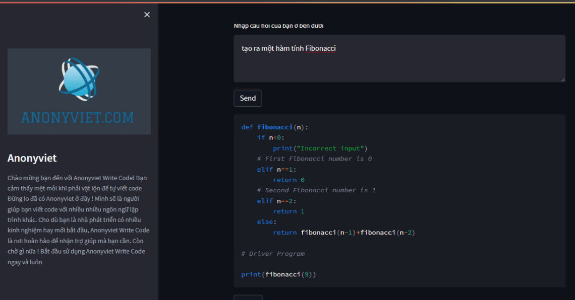Click the 'return fibonacci(n-1)+fibonacci(n-2)' line
Viewport: 575px width, 300px height.
point(343,232)
